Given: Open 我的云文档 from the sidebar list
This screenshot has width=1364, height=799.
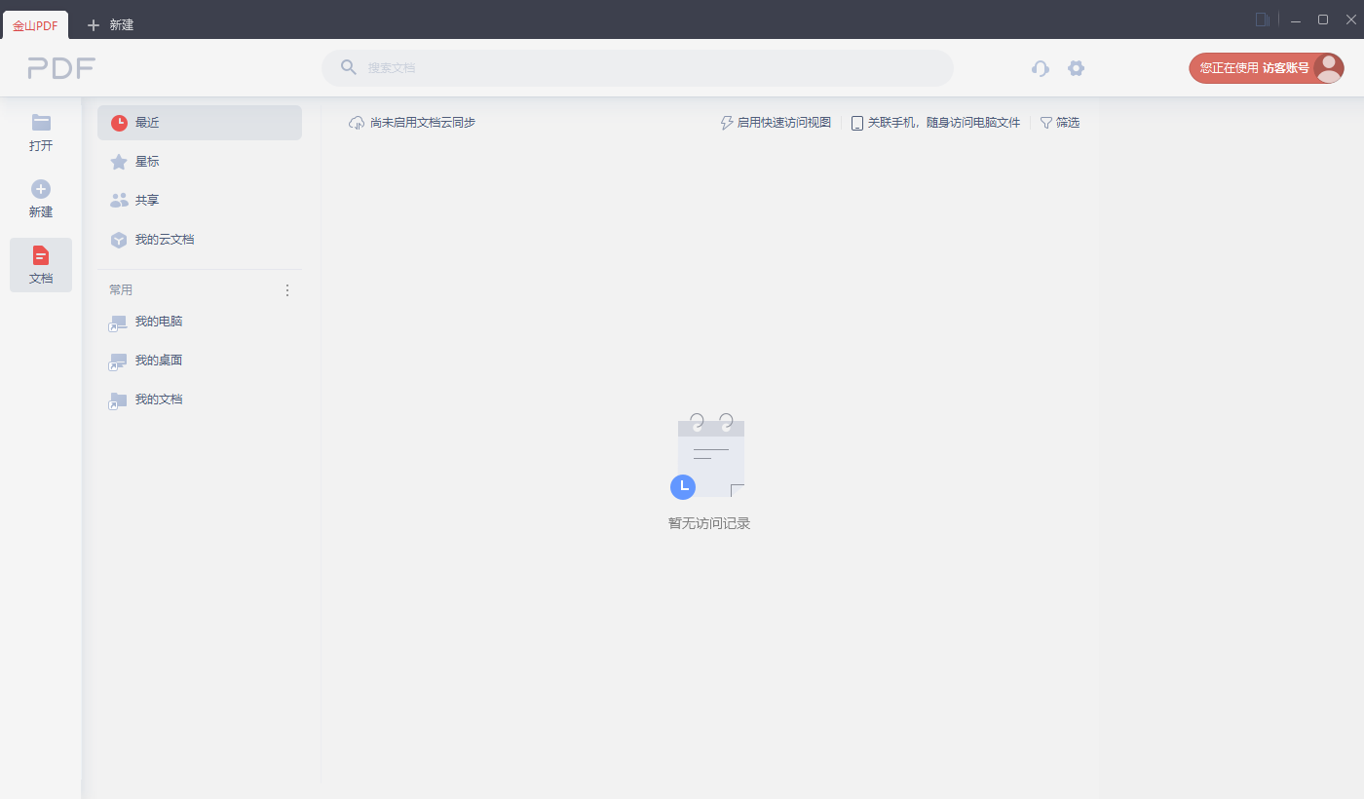Looking at the screenshot, I should [x=164, y=239].
